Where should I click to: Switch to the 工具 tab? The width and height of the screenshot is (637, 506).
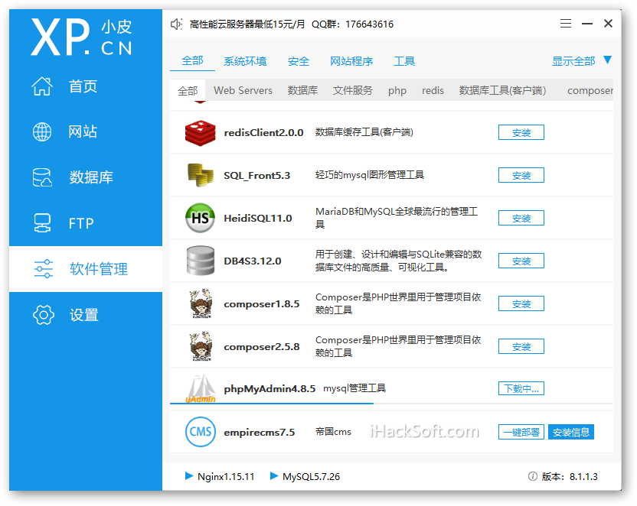[x=404, y=61]
